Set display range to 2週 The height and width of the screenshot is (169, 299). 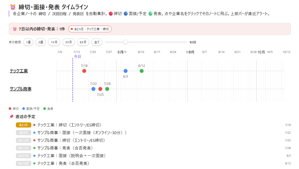click(x=41, y=42)
